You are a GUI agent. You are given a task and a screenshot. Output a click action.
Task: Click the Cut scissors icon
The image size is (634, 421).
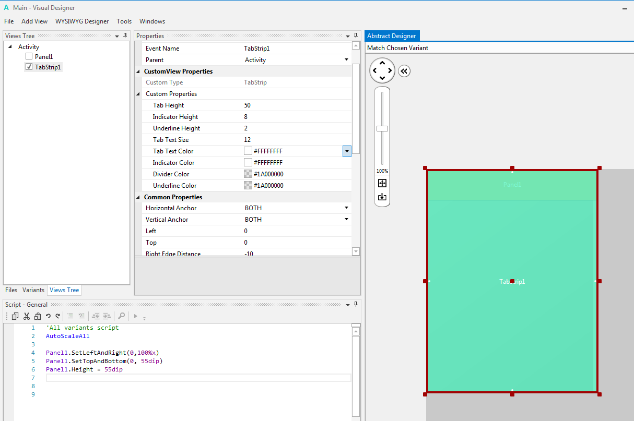click(27, 316)
